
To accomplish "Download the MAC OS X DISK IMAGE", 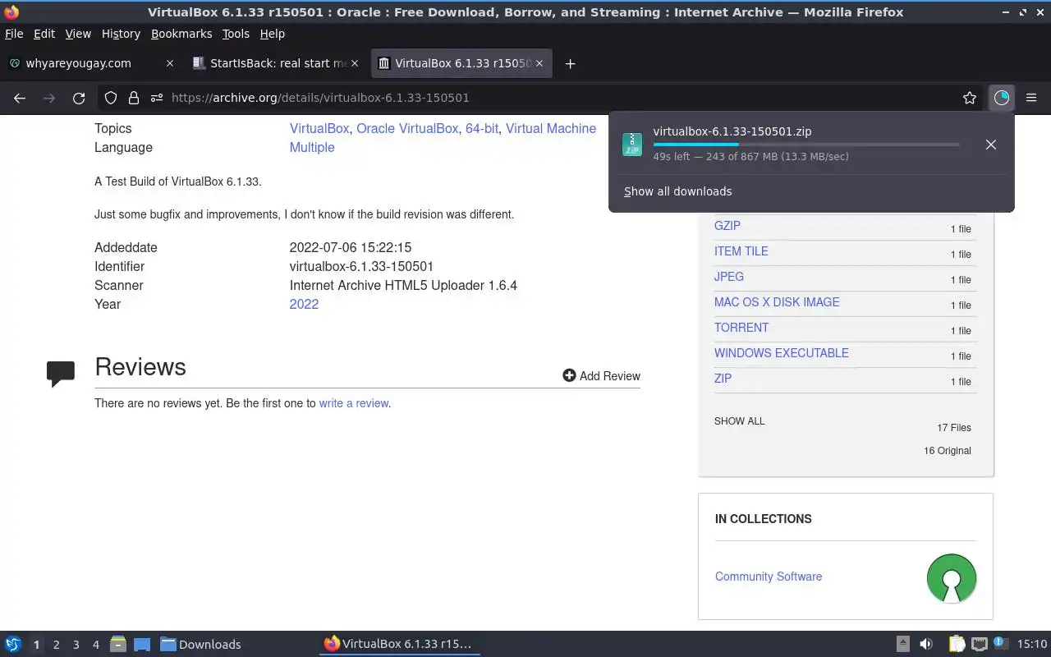I will (x=777, y=301).
